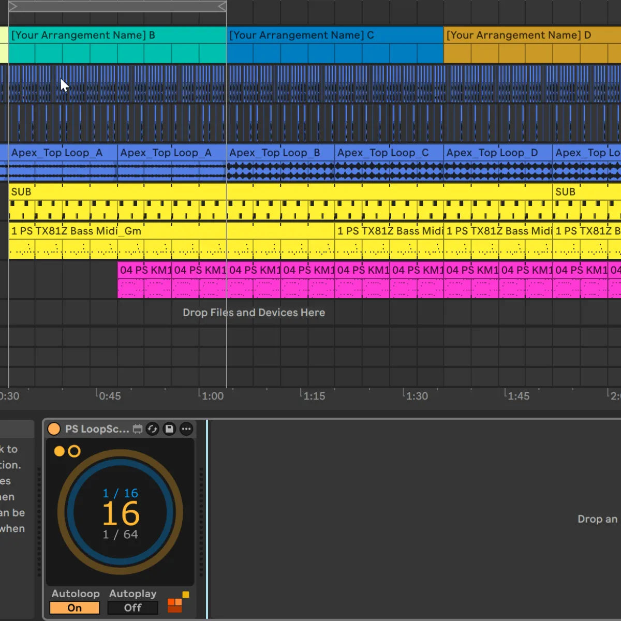Viewport: 621px width, 621px height.
Task: Select the 1 PS TX81Z Bass Midi_Gm clip
Action: (78, 231)
